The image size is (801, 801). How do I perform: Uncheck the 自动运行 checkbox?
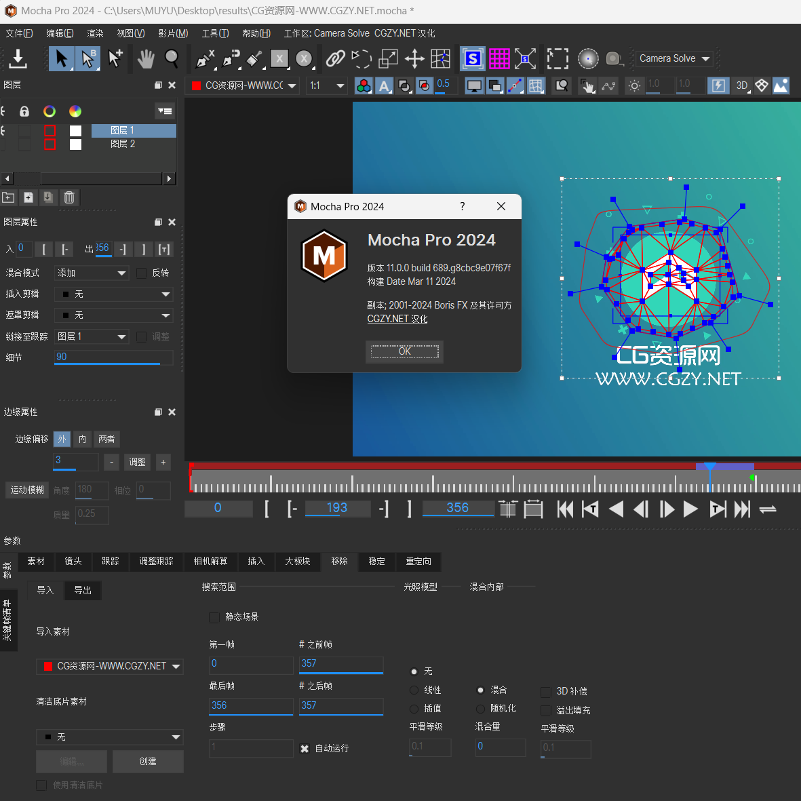(x=305, y=749)
